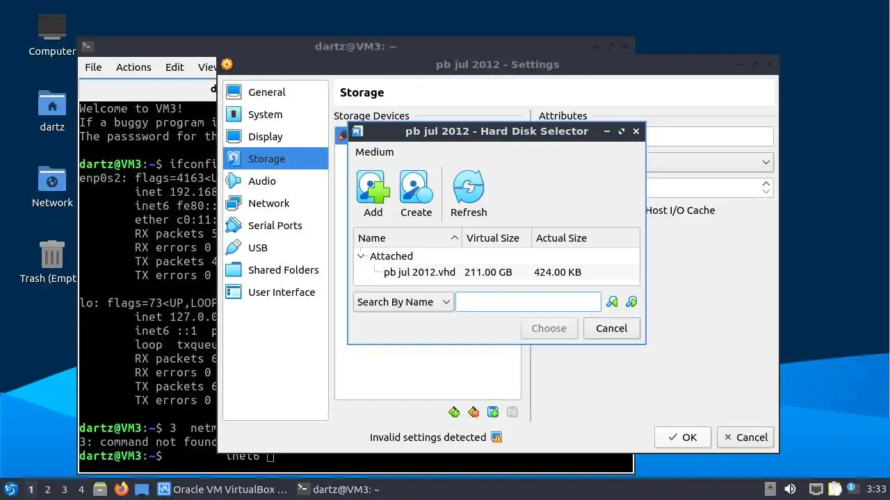Viewport: 890px width, 500px height.
Task: Click the Invalid settings detected text
Action: pyautogui.click(x=428, y=437)
